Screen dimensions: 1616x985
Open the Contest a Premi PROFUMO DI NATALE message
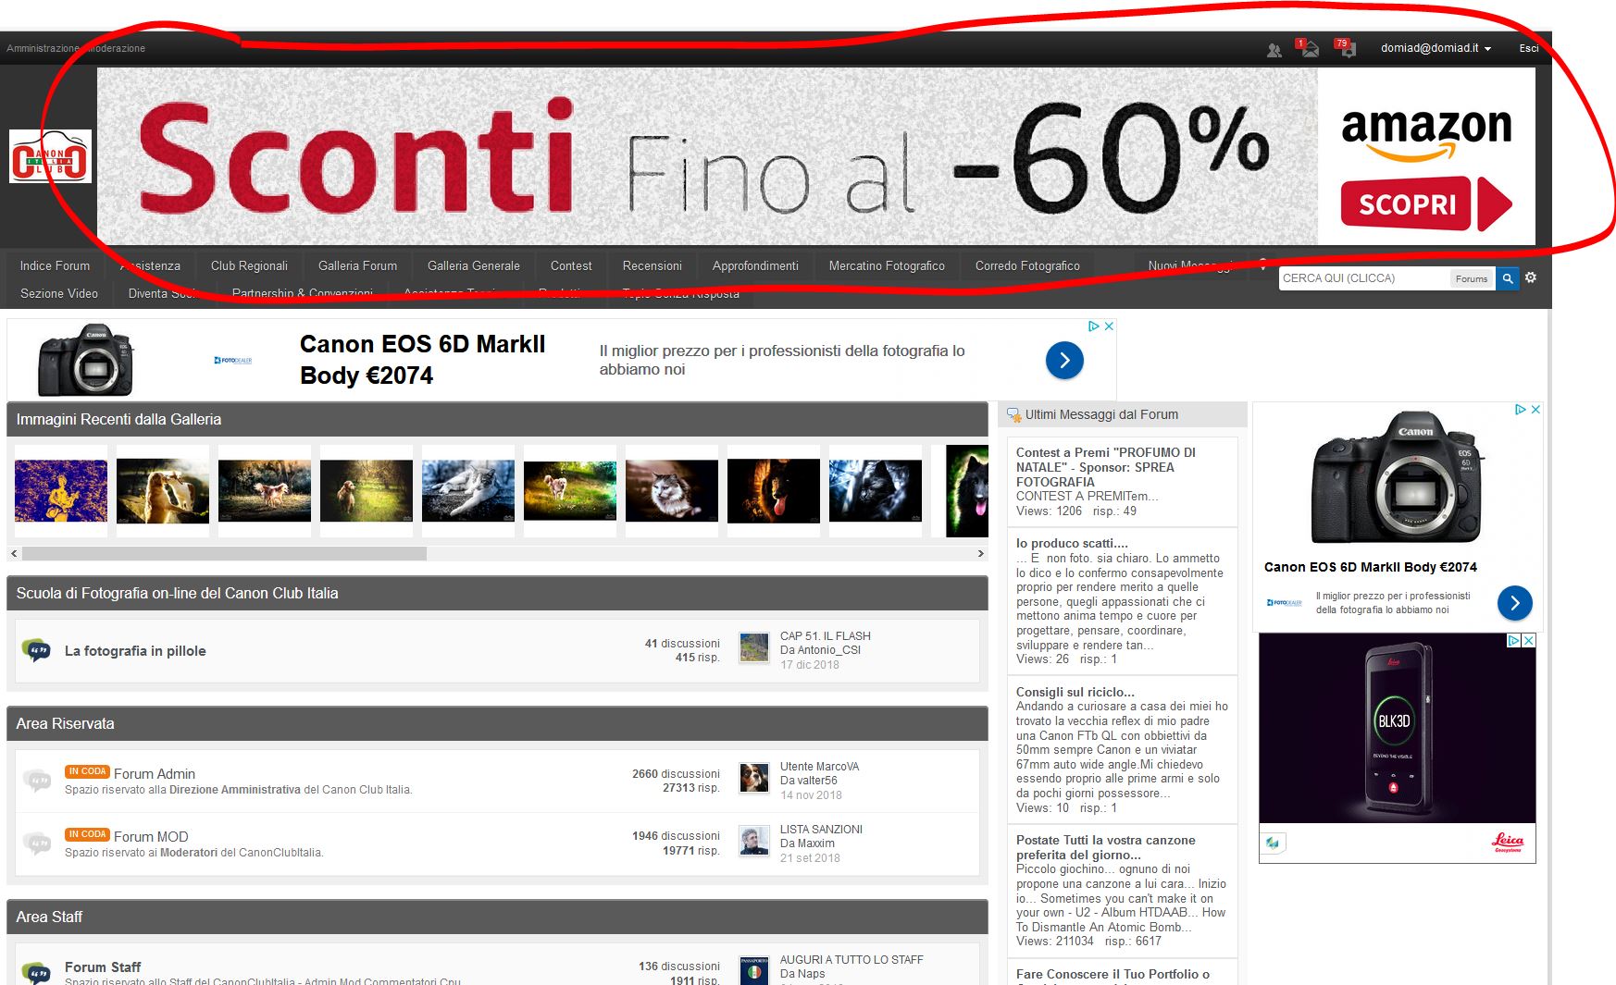click(x=1106, y=467)
